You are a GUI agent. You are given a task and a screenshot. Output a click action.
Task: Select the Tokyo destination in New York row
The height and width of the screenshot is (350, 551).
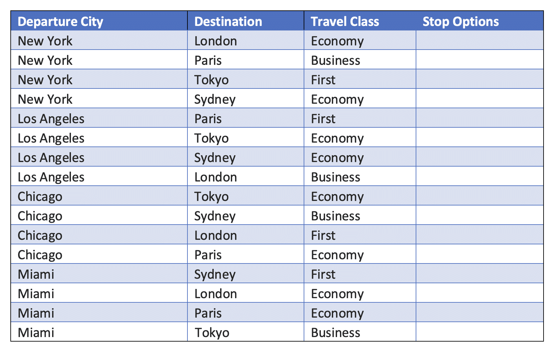click(x=212, y=80)
